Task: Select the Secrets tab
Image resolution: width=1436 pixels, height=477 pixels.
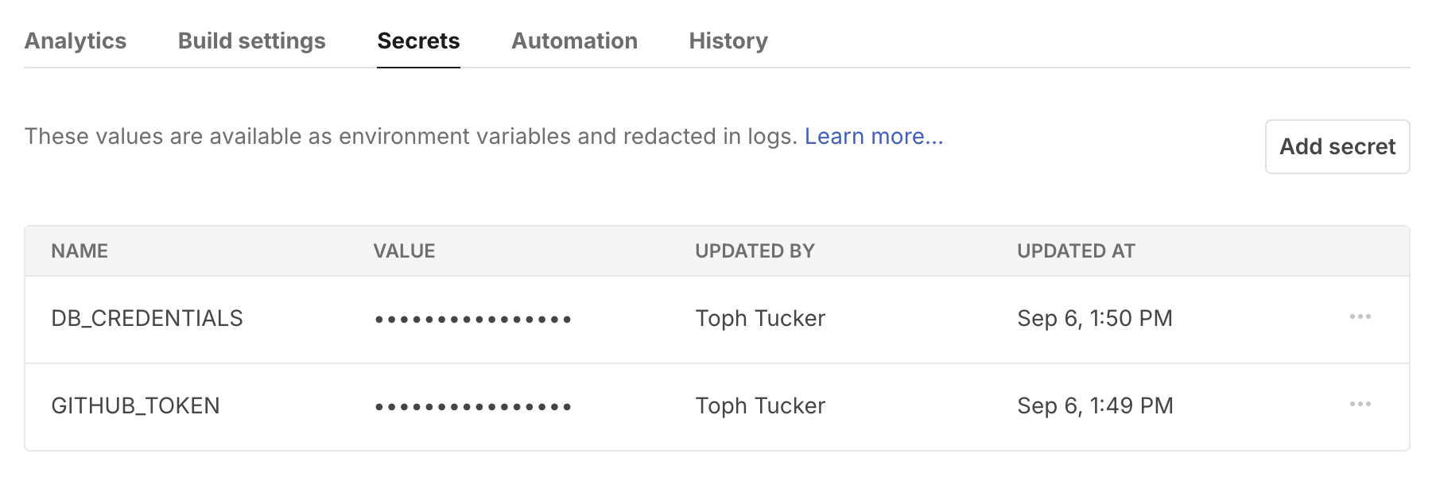Action: pyautogui.click(x=419, y=41)
